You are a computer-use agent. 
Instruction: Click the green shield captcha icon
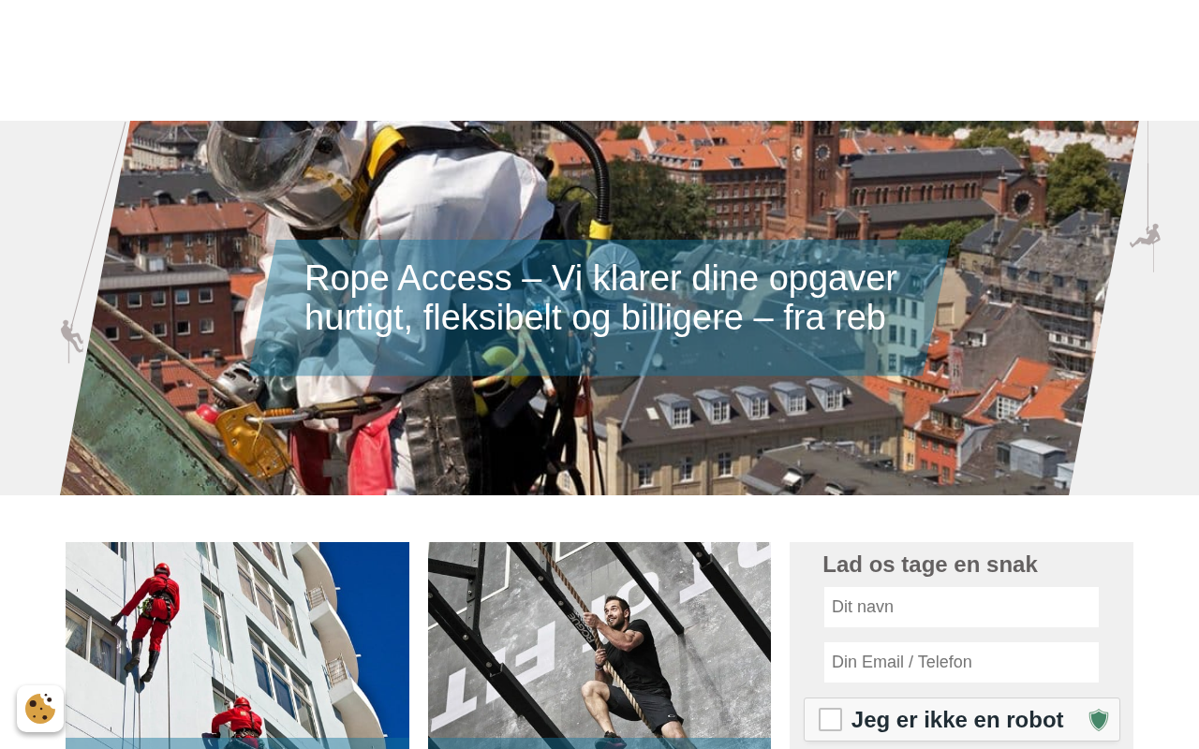click(1099, 720)
